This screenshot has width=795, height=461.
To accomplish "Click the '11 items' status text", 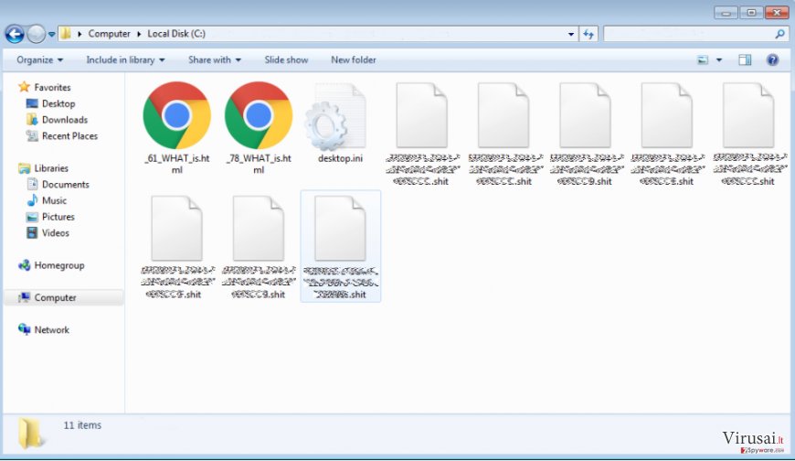I will [82, 425].
